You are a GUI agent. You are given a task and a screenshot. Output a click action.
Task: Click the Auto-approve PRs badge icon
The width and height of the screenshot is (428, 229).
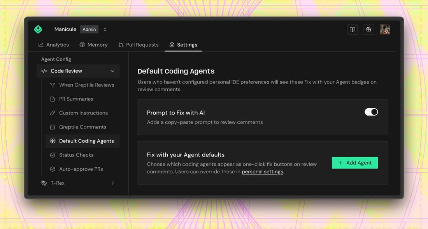(53, 169)
